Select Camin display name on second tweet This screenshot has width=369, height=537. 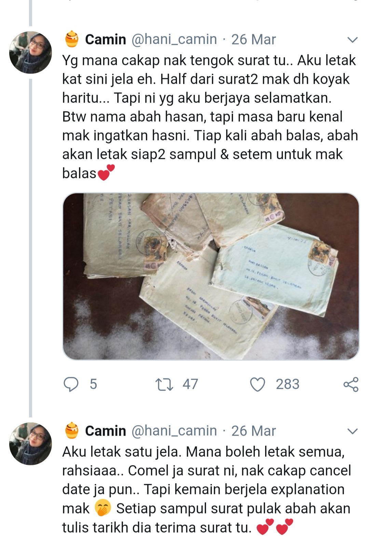click(106, 431)
